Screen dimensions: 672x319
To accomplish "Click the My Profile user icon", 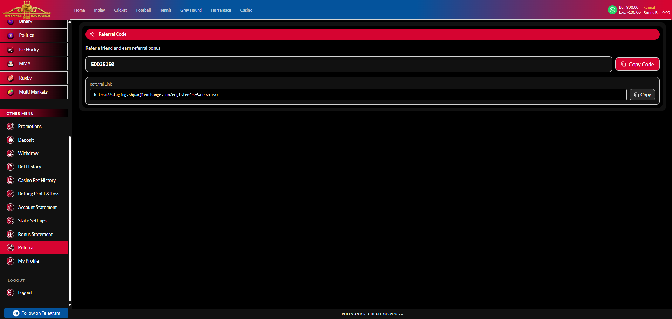I will 11,261.
